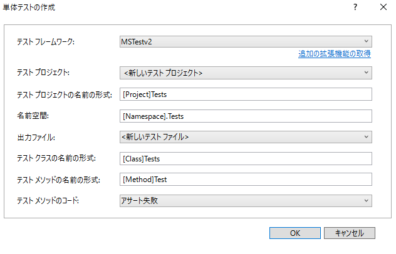This screenshot has width=396, height=254.
Task: Expand the テスト メソッドのコード dropdown showing アサート失敗
Action: tap(246, 201)
